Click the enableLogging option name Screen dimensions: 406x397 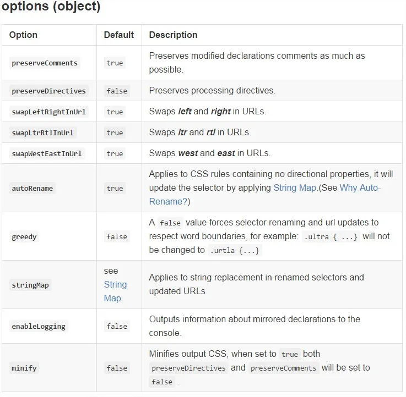39,327
